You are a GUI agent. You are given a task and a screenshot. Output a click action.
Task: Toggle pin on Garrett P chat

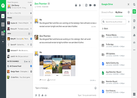[28, 45]
